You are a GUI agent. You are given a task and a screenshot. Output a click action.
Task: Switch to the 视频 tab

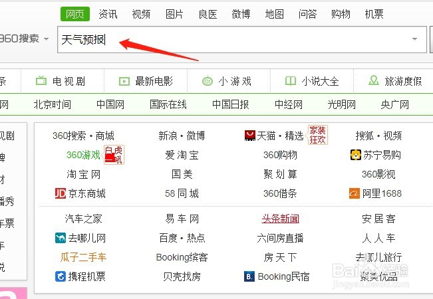point(141,14)
